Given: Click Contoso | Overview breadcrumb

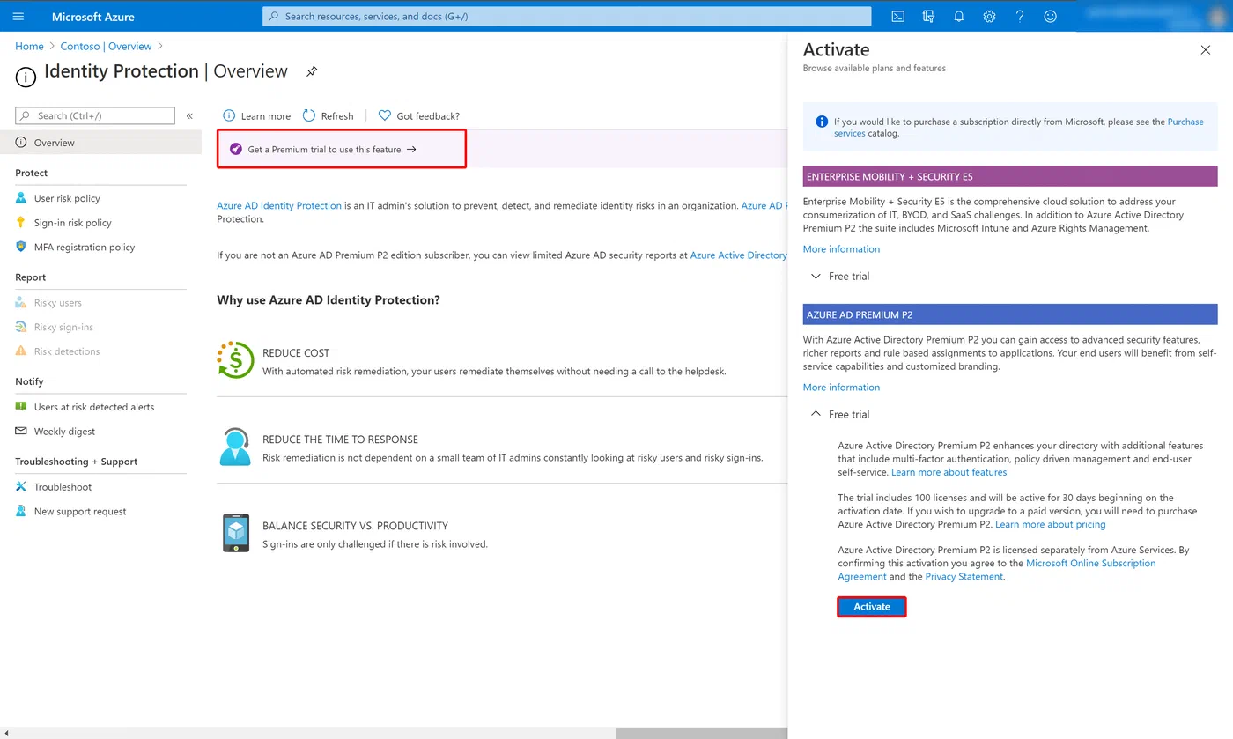Looking at the screenshot, I should 106,46.
